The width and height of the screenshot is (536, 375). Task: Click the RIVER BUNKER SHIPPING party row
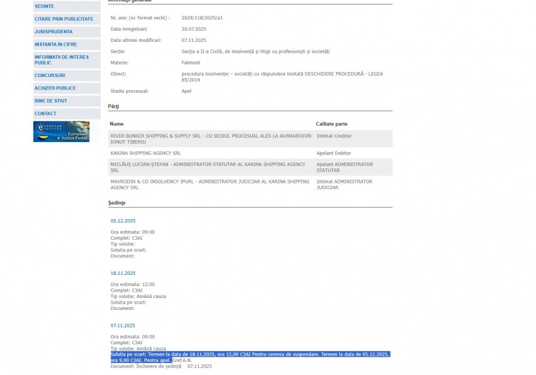210,138
